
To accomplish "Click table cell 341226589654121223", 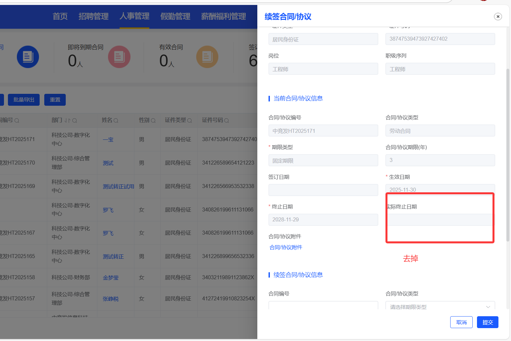I will pos(228,163).
